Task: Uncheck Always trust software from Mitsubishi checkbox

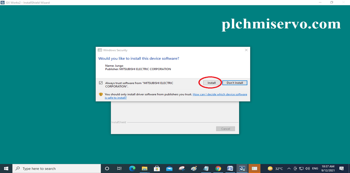Action: [x=101, y=83]
